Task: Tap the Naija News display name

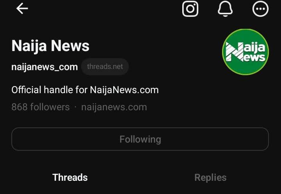Action: tap(50, 46)
